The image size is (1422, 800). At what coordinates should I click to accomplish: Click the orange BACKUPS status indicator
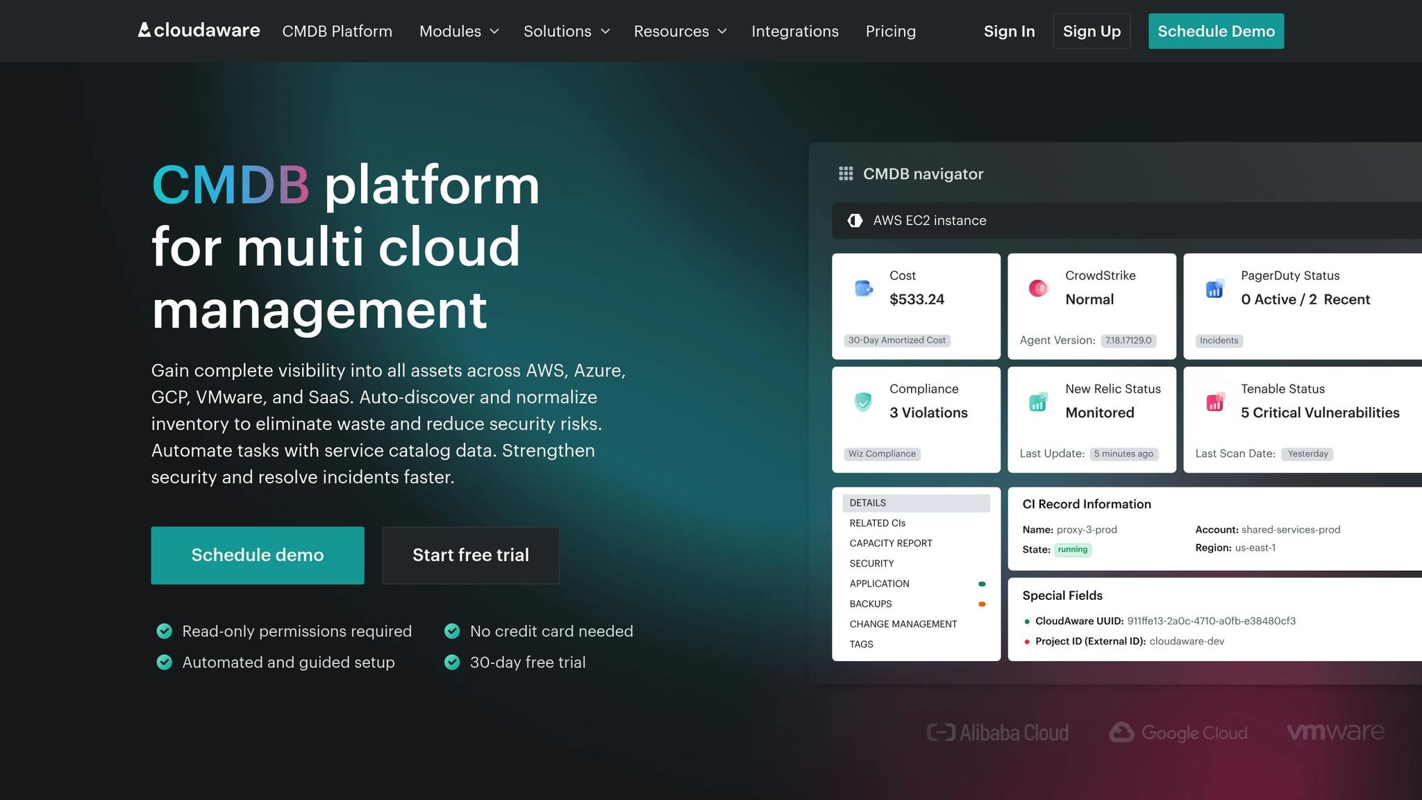coord(982,604)
